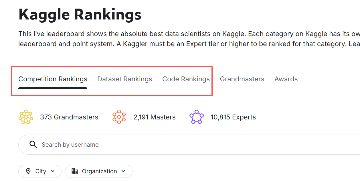
Task: Click the 2,191 Masters count text
Action: pos(155,117)
